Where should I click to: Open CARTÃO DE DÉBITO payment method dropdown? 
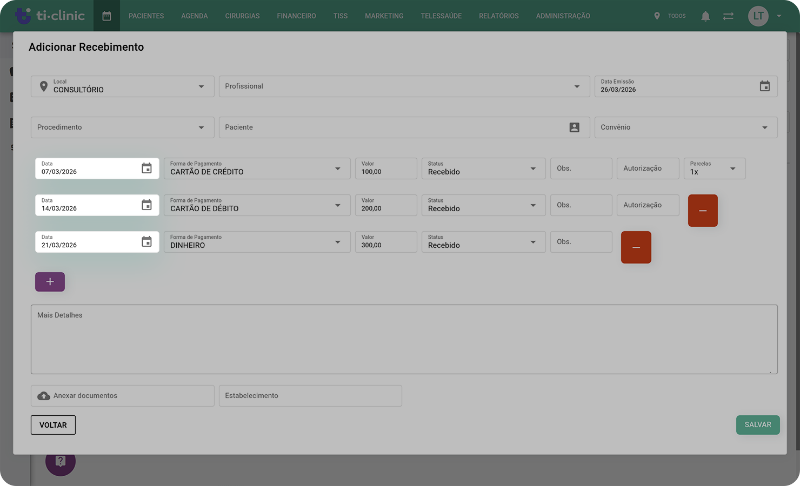click(257, 205)
